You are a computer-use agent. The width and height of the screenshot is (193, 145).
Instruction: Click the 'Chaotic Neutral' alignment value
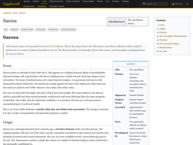[137, 95]
